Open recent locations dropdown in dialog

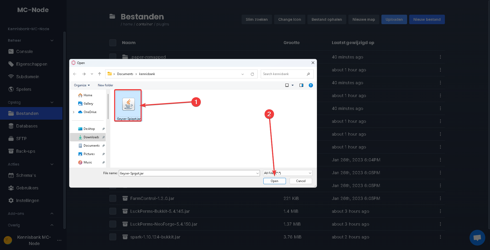(92, 74)
